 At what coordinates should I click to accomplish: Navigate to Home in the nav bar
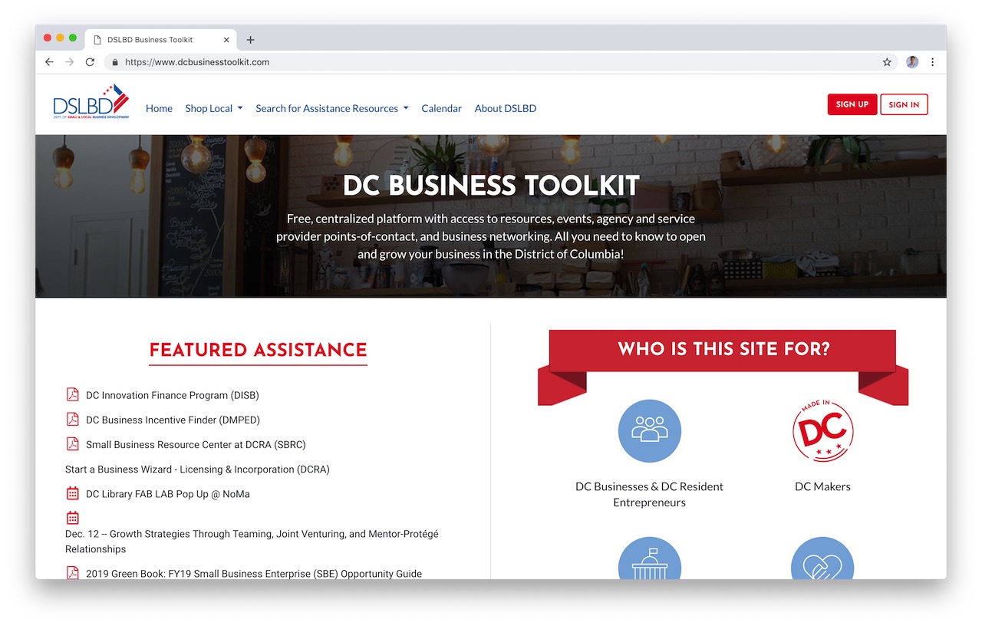(159, 108)
